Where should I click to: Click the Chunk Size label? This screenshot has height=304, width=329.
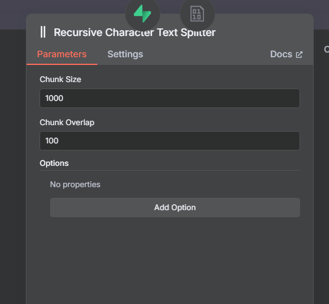click(60, 80)
